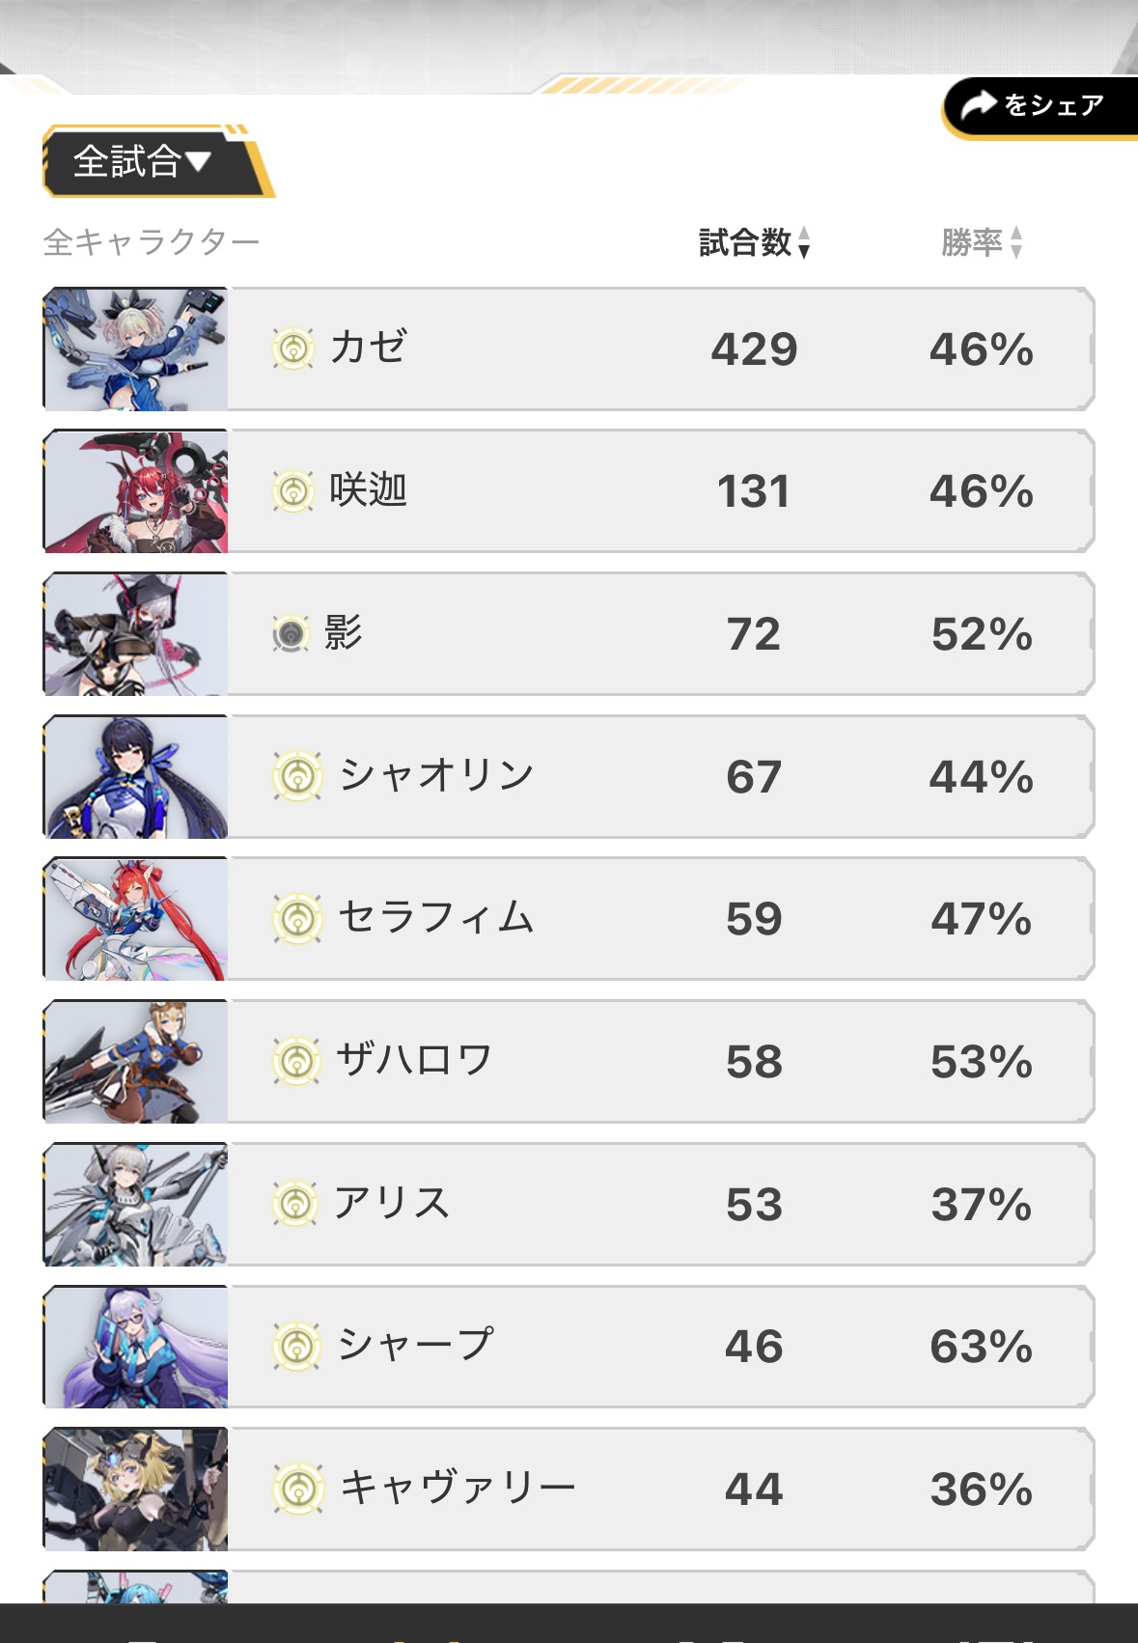The image size is (1138, 1643).
Task: Open the 全試合 match filter dropdown
Action: click(x=142, y=161)
